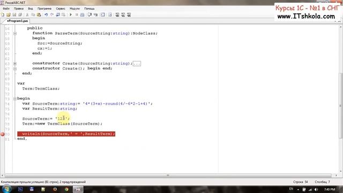Viewport: 343px width, 193px height.
Task: Click the 'var ResultTerm:string;' line
Action: (50, 109)
